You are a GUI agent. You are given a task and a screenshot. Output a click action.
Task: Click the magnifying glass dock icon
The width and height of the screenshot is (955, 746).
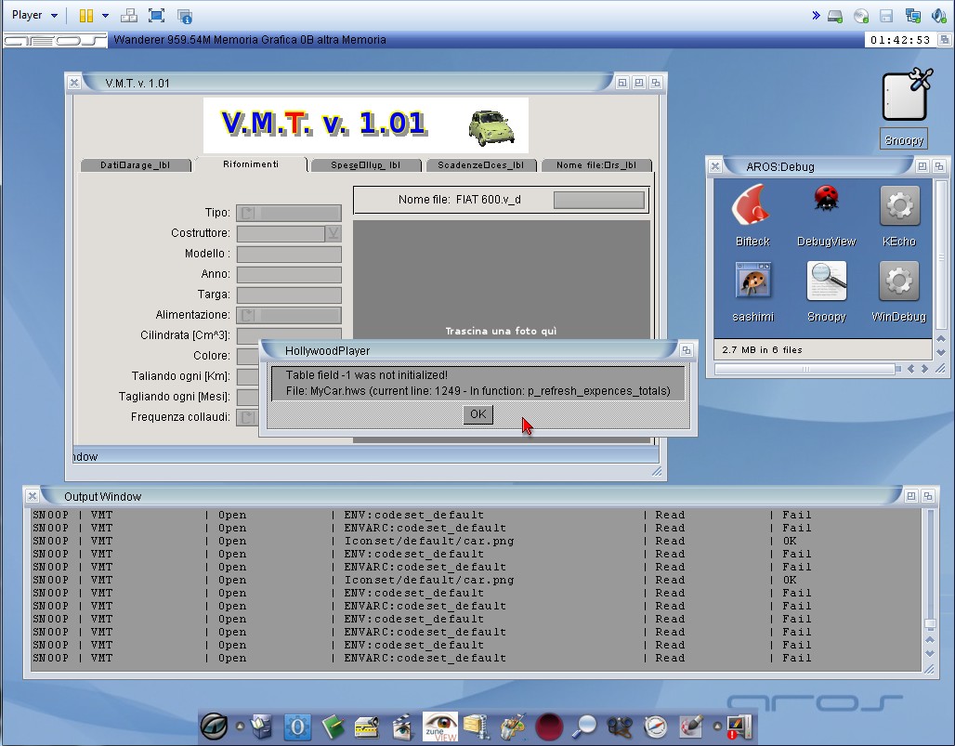[583, 726]
